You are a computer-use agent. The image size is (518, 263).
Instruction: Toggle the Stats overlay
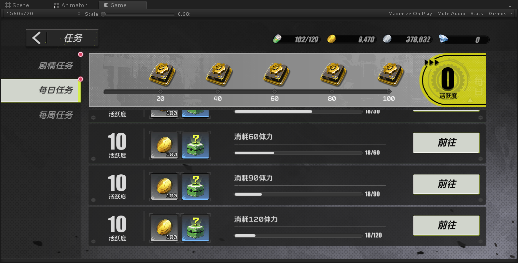(x=476, y=14)
